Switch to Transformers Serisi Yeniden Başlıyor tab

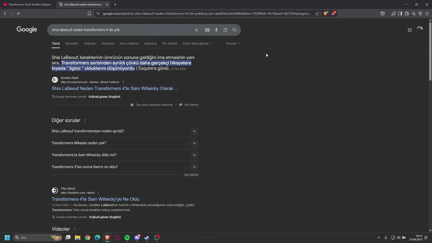(28, 4)
